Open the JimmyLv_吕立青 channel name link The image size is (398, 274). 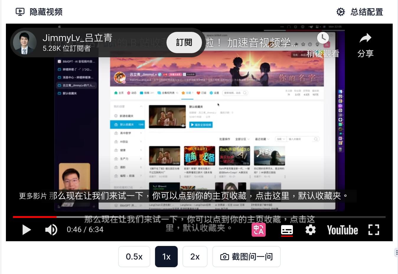77,38
